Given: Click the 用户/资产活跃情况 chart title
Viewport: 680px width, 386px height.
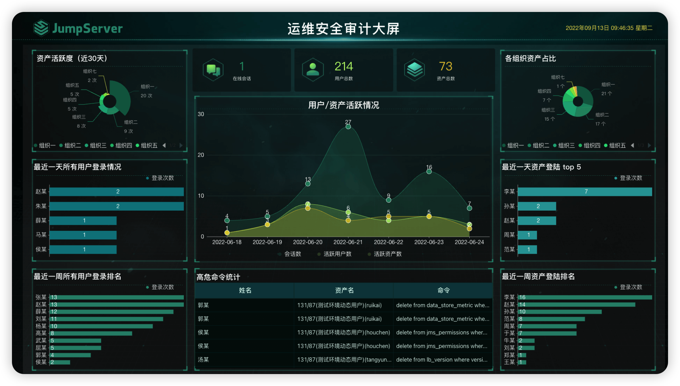Looking at the screenshot, I should point(343,105).
